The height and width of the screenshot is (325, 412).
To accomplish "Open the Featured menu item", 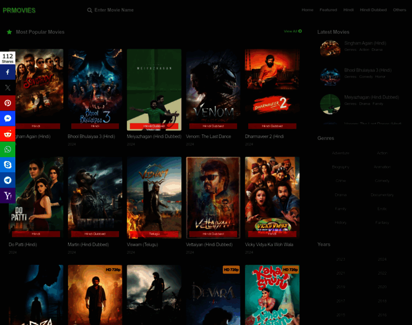I will click(328, 10).
